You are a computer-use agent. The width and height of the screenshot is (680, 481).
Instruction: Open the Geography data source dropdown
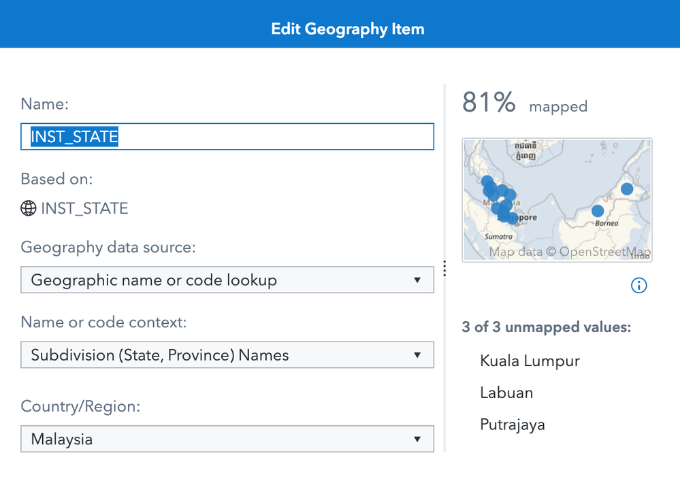(x=227, y=280)
